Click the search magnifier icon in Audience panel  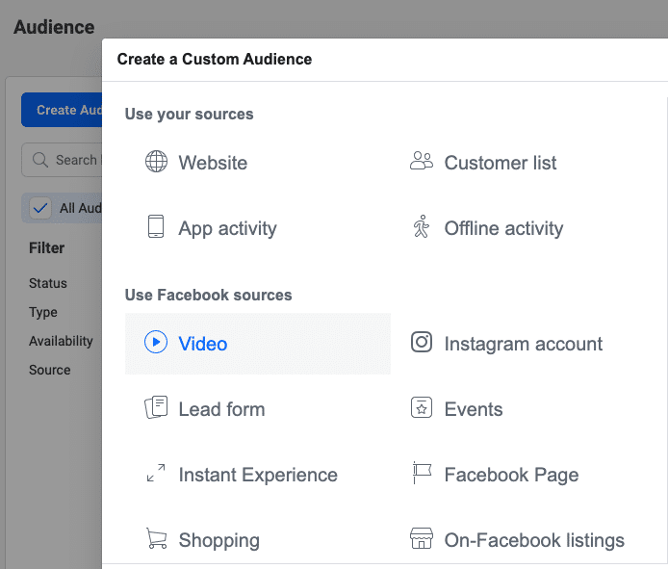click(40, 160)
